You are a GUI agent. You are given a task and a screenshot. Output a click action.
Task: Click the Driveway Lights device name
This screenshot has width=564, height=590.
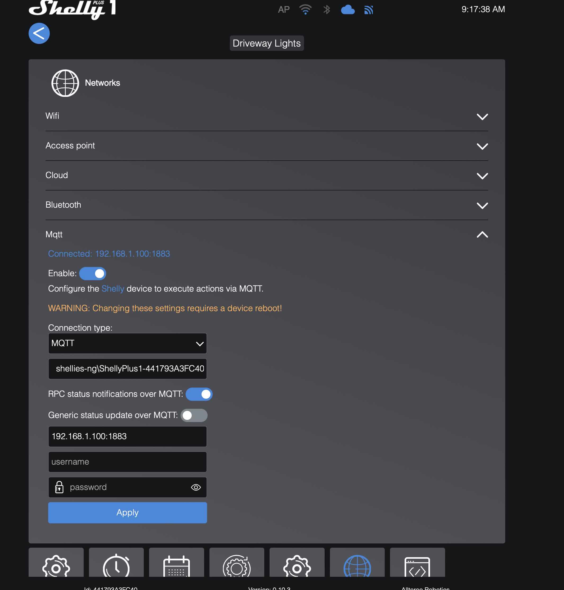pyautogui.click(x=267, y=43)
